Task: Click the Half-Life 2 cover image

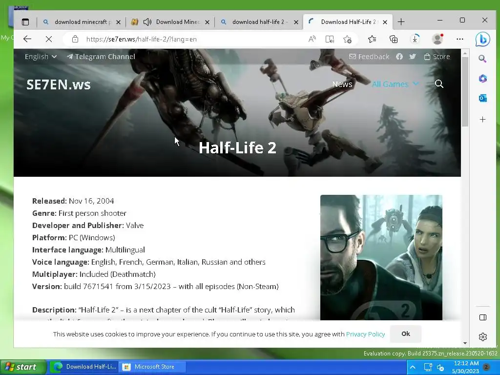Action: tap(381, 257)
